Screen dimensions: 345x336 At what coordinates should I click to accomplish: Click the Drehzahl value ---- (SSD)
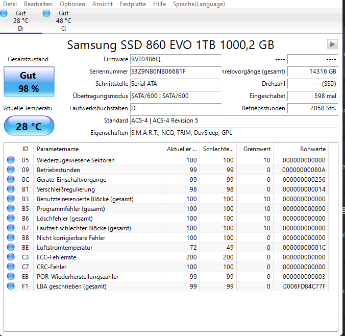click(x=313, y=84)
